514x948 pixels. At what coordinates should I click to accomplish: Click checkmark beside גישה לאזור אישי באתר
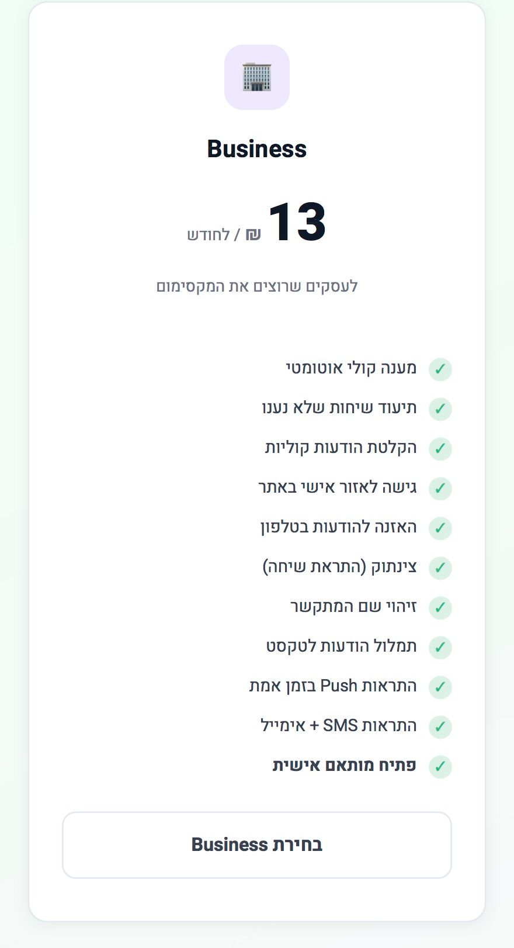440,488
